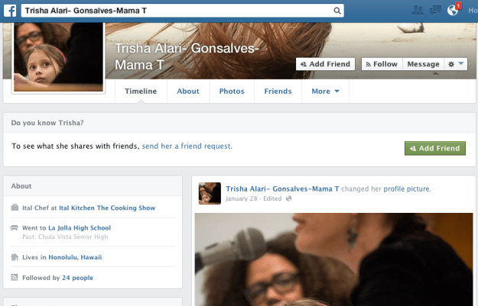Viewport: 478px width, 306px height.
Task: Open Honolulu, Hawaii link
Action: coord(75,257)
